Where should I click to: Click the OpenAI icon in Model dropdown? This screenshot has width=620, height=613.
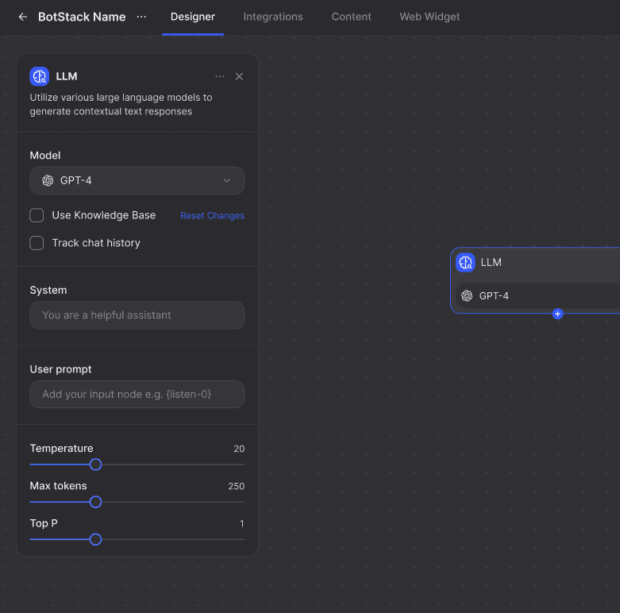click(x=48, y=180)
